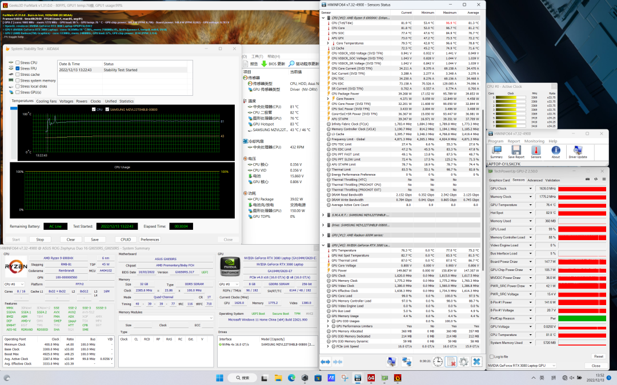The height and width of the screenshot is (385, 617).
Task: Open sensor settings gear icon
Action: [463, 362]
